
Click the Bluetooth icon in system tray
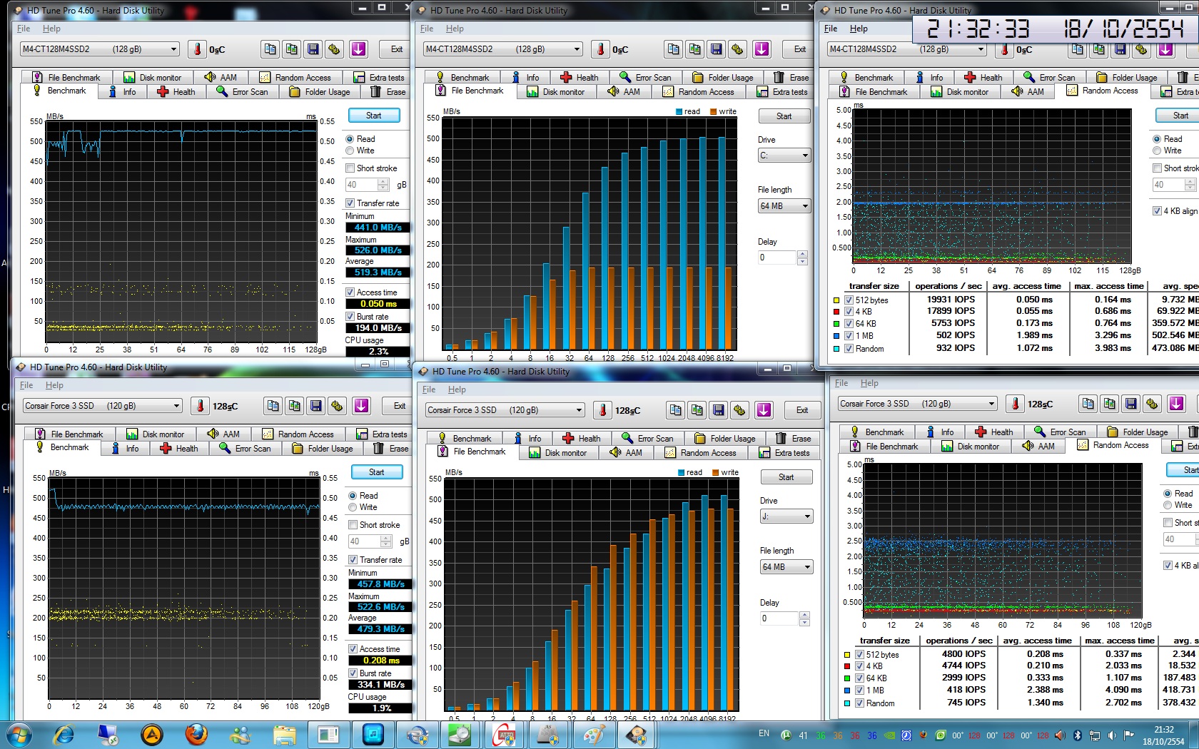click(x=1078, y=735)
